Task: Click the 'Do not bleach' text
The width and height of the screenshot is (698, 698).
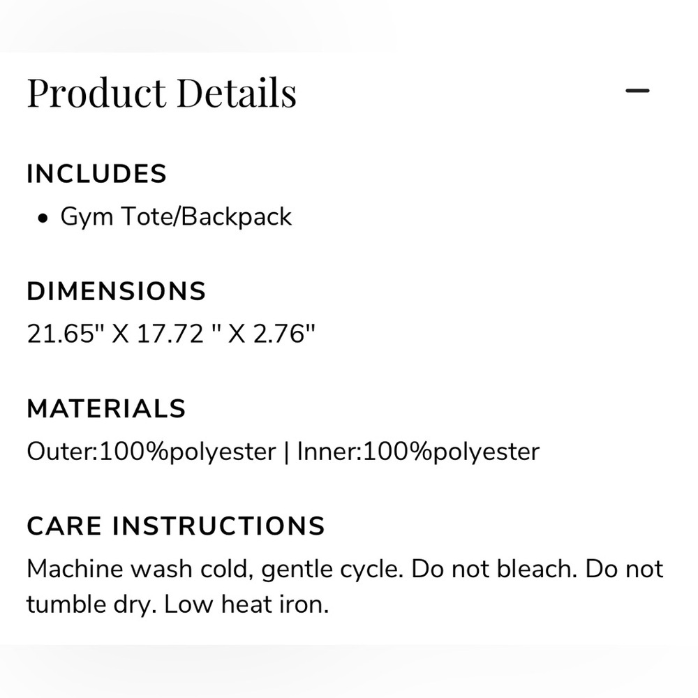Action: (494, 569)
